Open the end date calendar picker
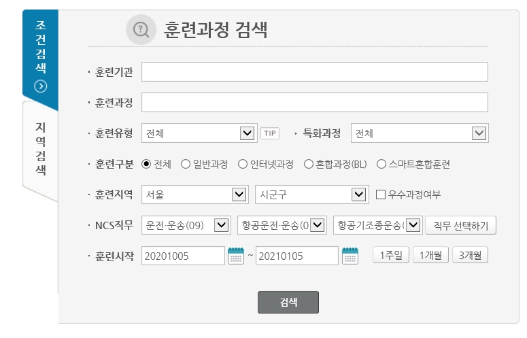Viewport: 527px width, 338px height. (350, 256)
